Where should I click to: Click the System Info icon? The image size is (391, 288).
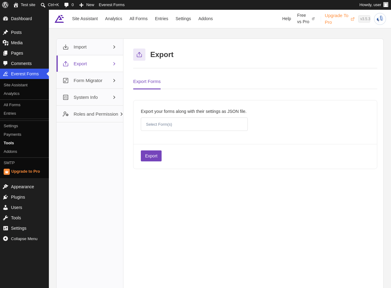[x=66, y=97]
